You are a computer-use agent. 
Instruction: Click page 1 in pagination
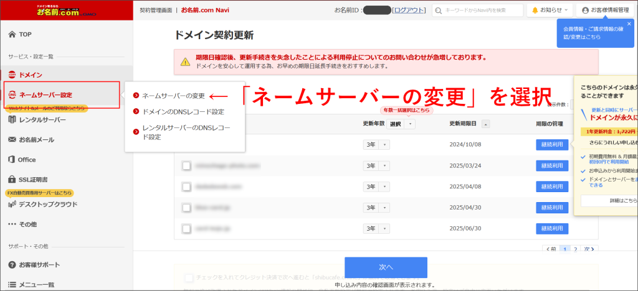click(565, 249)
